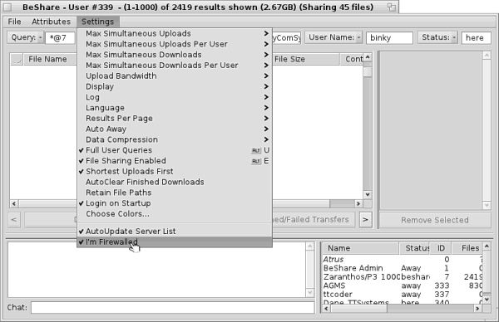Click the Remove Selected button
499x322 pixels.
[435, 220]
